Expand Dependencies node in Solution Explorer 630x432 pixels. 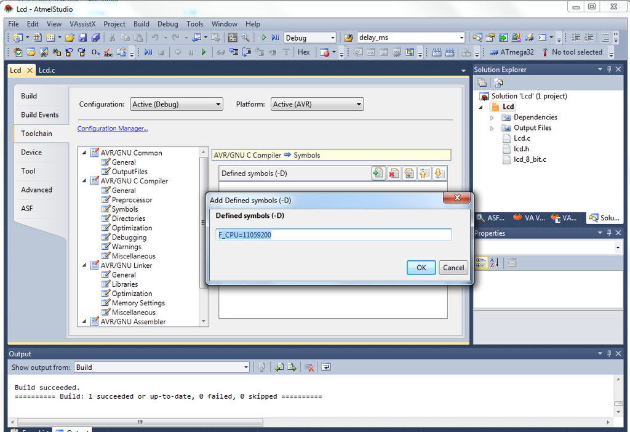click(x=492, y=118)
